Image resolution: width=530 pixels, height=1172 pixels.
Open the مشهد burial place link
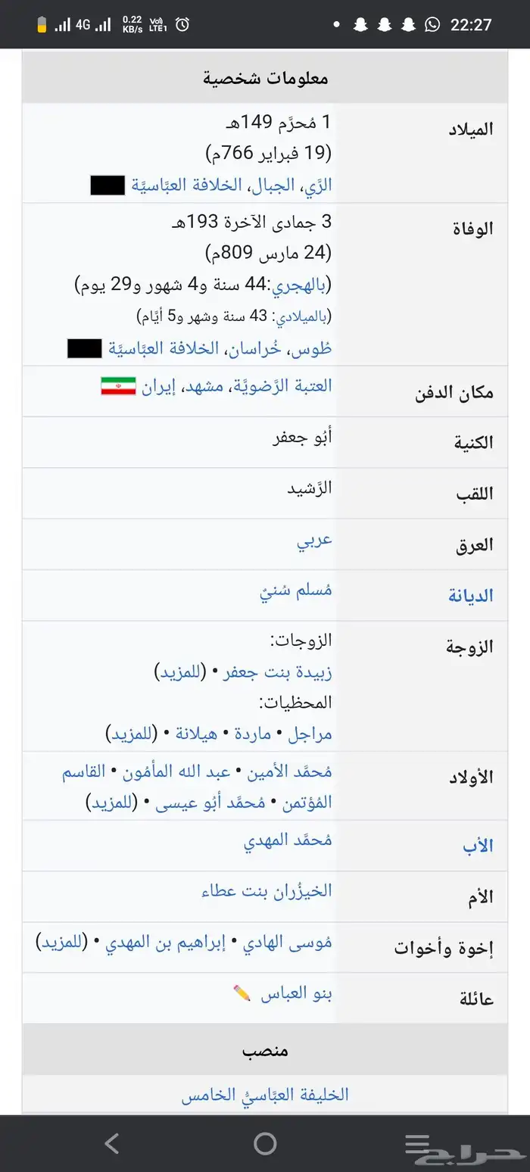tap(205, 385)
